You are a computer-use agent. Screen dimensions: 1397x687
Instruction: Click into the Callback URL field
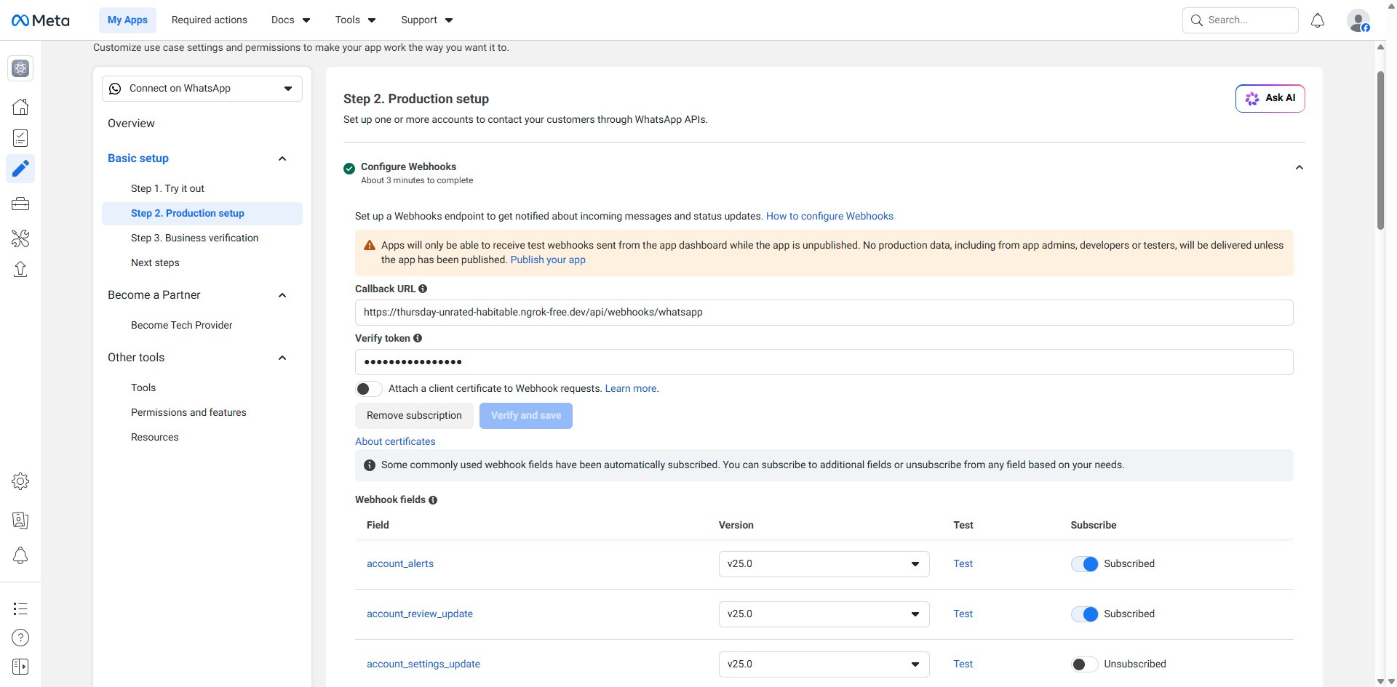tap(824, 313)
